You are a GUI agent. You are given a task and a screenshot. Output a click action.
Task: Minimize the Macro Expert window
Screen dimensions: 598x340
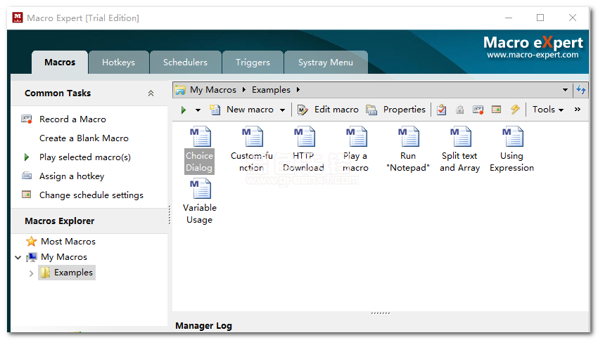(509, 18)
